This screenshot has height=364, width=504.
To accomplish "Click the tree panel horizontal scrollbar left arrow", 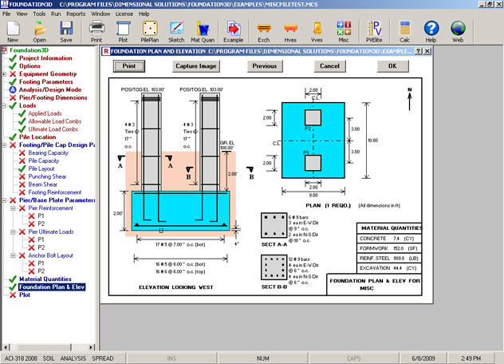I will [6, 347].
